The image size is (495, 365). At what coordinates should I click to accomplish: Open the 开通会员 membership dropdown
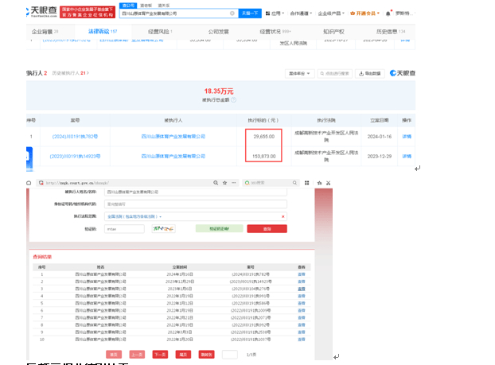(x=364, y=14)
